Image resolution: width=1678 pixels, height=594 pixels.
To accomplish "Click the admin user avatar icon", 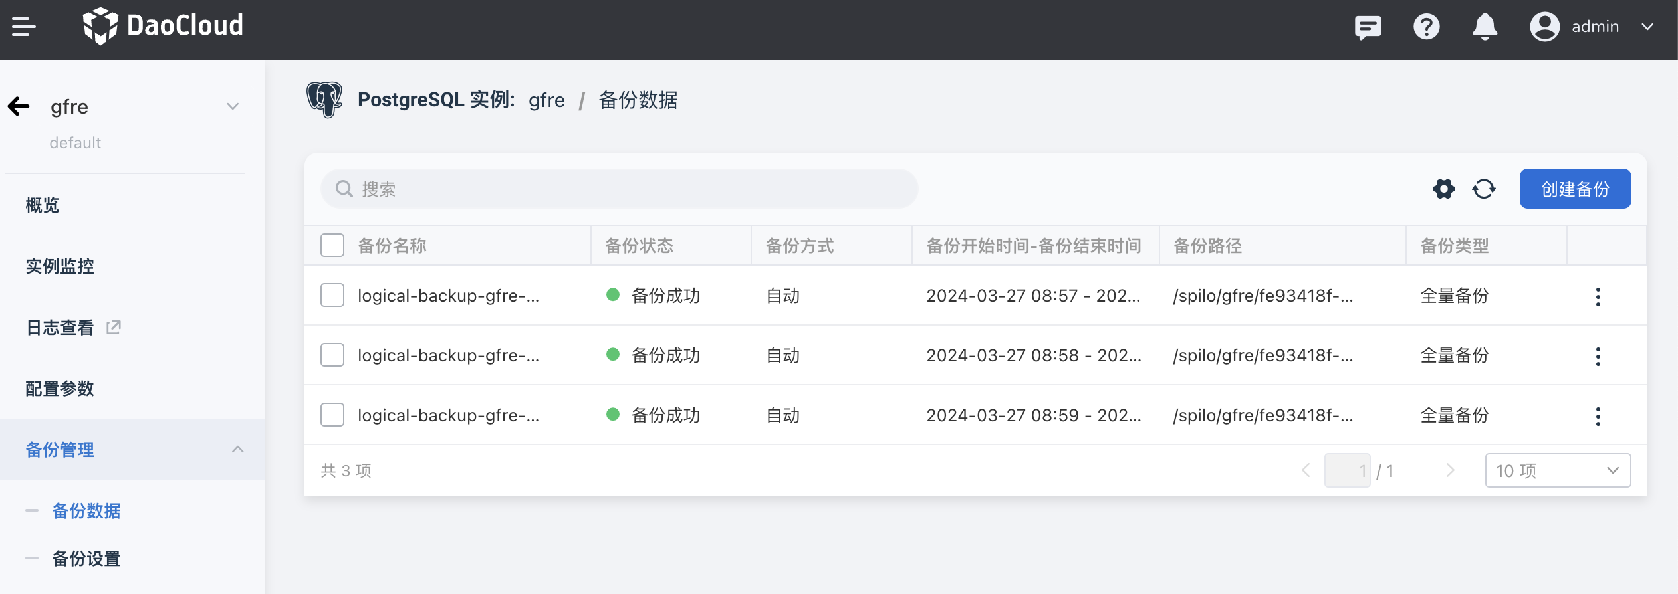I will tap(1544, 27).
